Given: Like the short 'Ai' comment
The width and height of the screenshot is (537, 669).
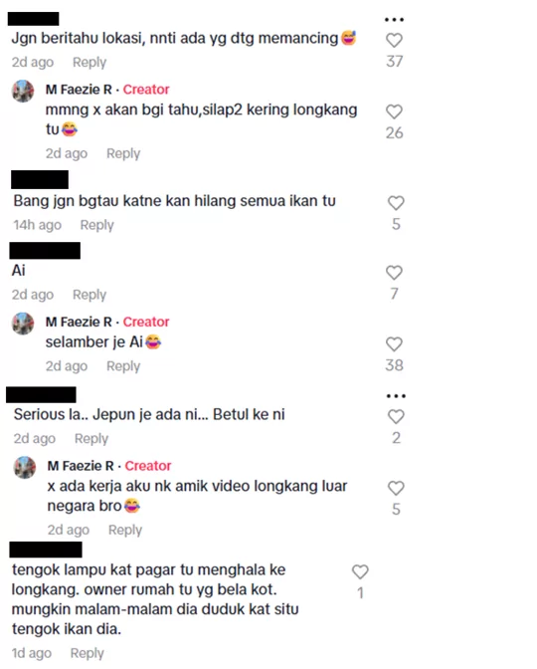Looking at the screenshot, I should pyautogui.click(x=394, y=273).
